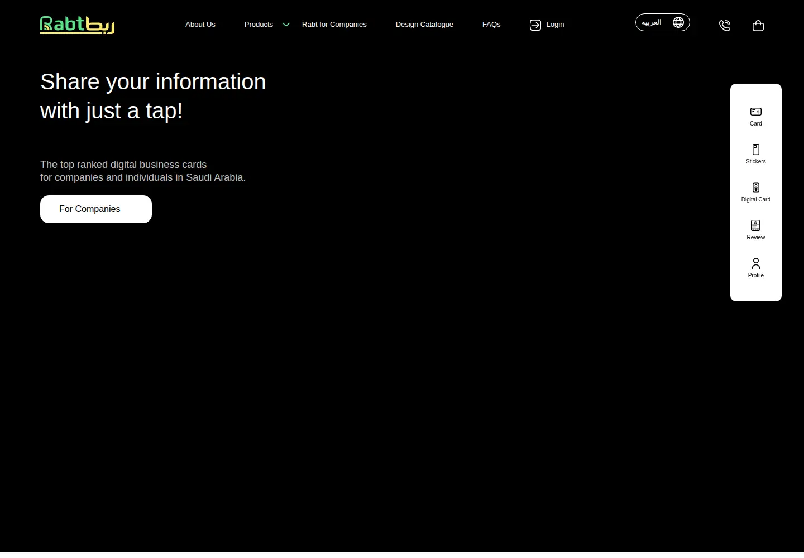
Task: Select the Stickers icon in sidebar
Action: point(756,150)
